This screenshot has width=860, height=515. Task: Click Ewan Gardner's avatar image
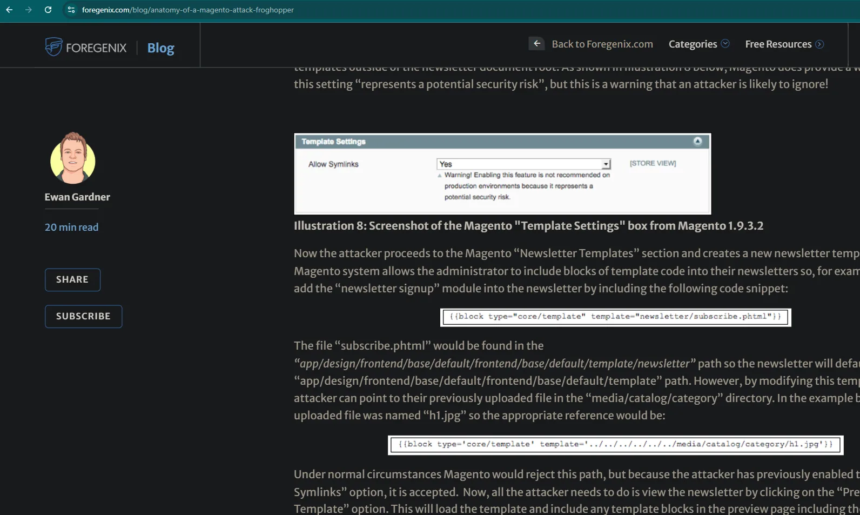coord(73,158)
